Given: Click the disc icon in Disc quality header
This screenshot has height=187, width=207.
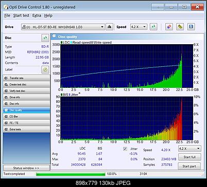Looking at the screenshot, I should (54, 36).
